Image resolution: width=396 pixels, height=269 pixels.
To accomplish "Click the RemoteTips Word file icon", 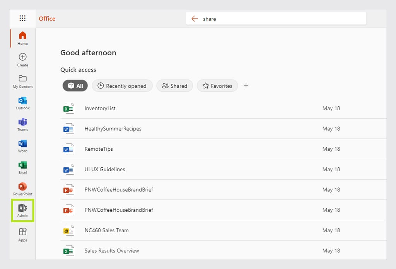I will [x=69, y=149].
